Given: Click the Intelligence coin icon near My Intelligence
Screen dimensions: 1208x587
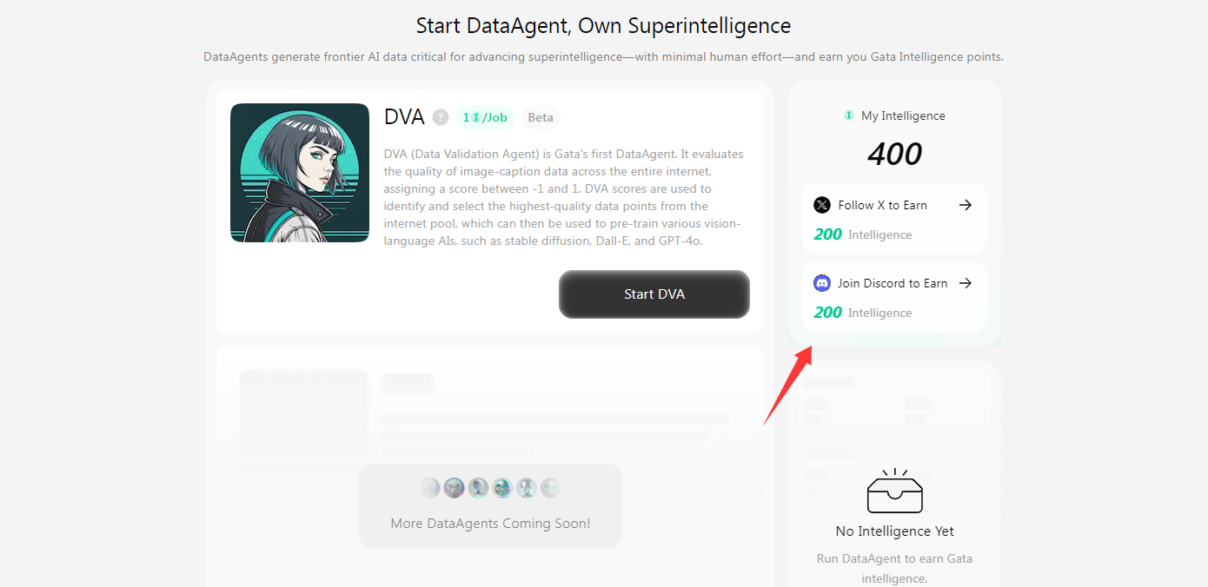Looking at the screenshot, I should coord(849,115).
